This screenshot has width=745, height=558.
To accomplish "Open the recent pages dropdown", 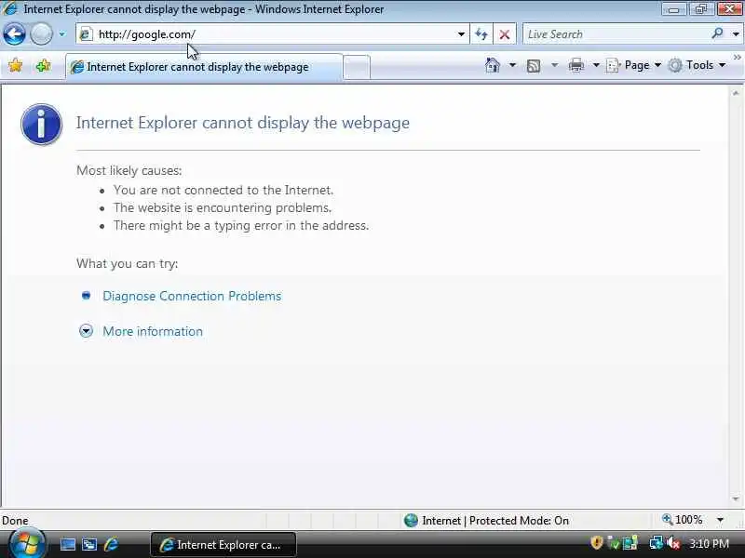I will point(62,34).
